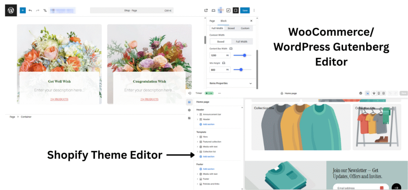
Task: Switch Shopify preview to desktop view
Action: point(374,93)
